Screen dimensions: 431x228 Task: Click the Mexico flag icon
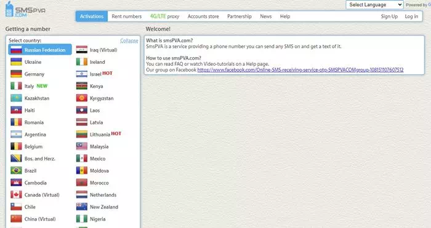[82, 159]
